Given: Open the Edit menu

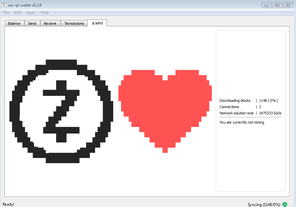Looking at the screenshot, I should tap(18, 13).
